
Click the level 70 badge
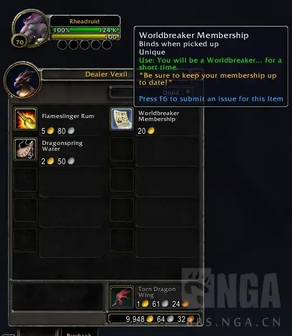20,42
